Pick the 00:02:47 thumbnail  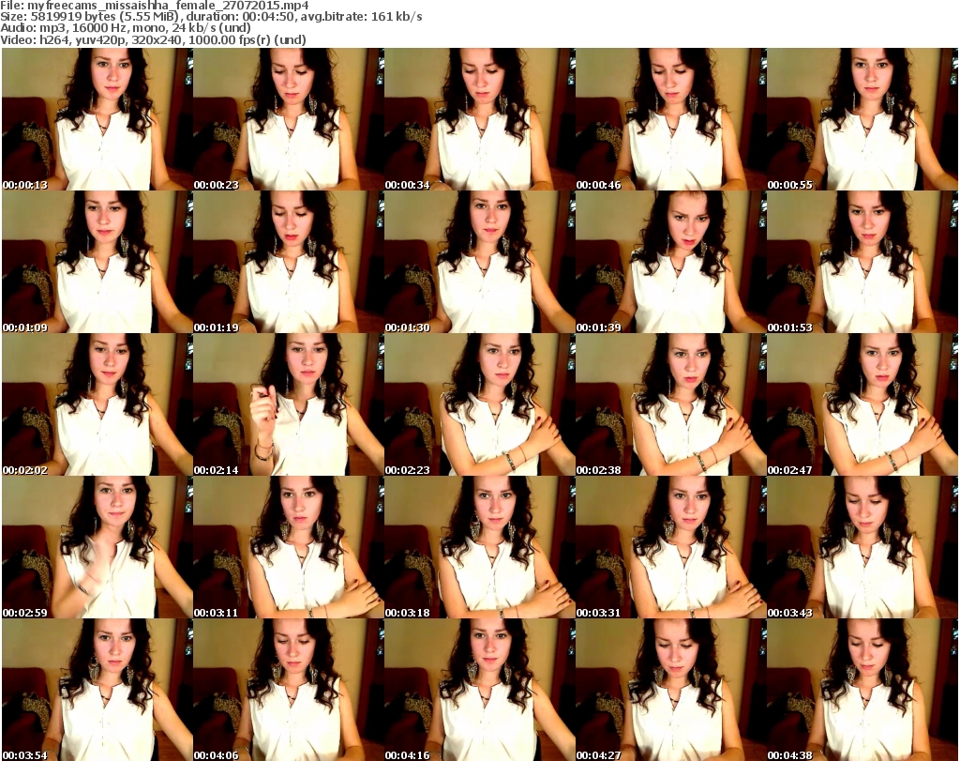coord(862,404)
